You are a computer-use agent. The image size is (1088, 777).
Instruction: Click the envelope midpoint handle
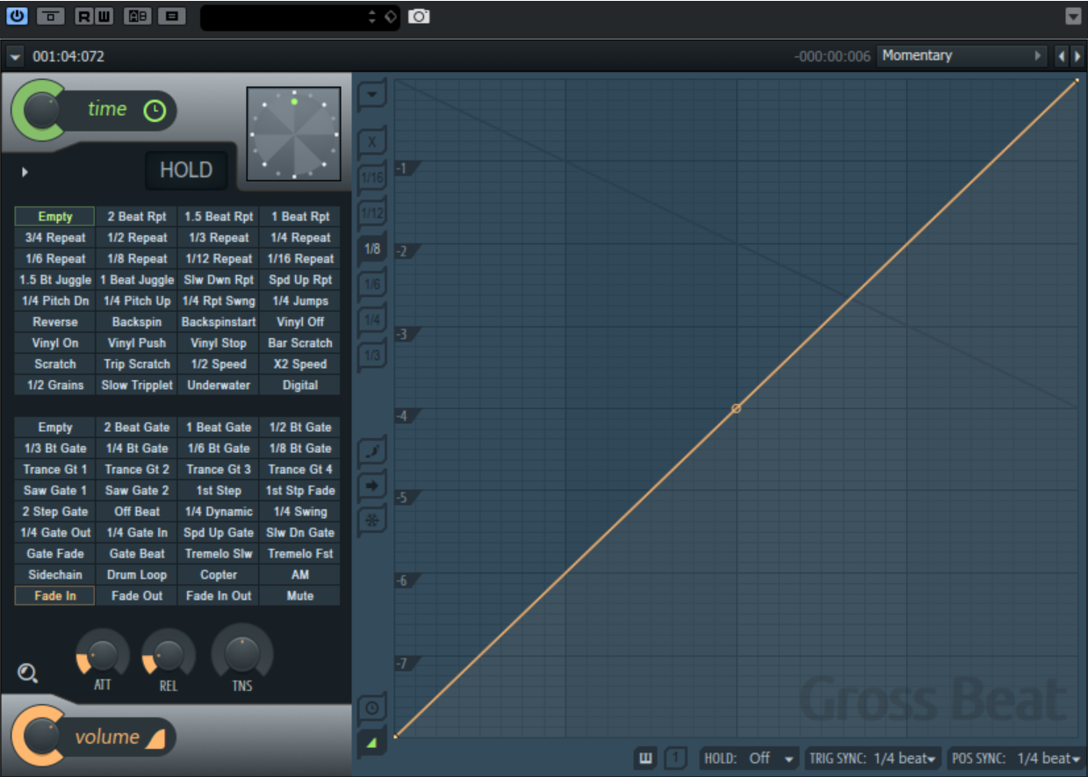(736, 408)
